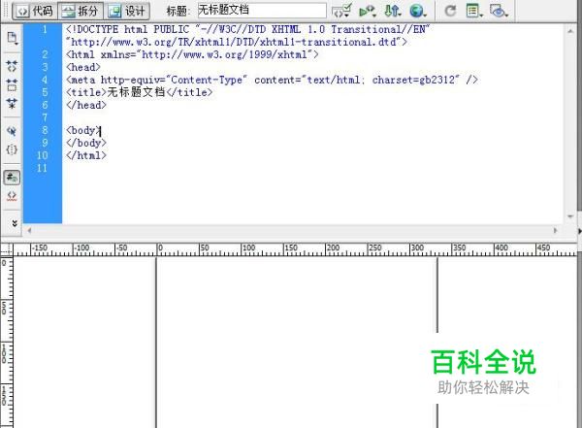Click line number 4 in gutter
Screen dimensions: 582x428
click(45, 80)
